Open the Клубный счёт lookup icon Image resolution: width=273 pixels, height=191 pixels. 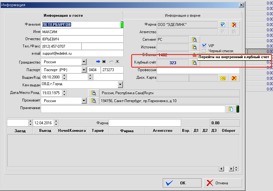click(194, 63)
